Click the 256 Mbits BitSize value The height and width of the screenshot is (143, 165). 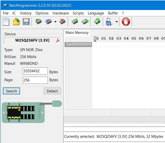coord(28,57)
